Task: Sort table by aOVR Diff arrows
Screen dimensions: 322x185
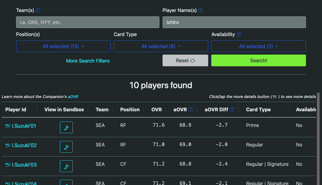Action: tap(238, 110)
